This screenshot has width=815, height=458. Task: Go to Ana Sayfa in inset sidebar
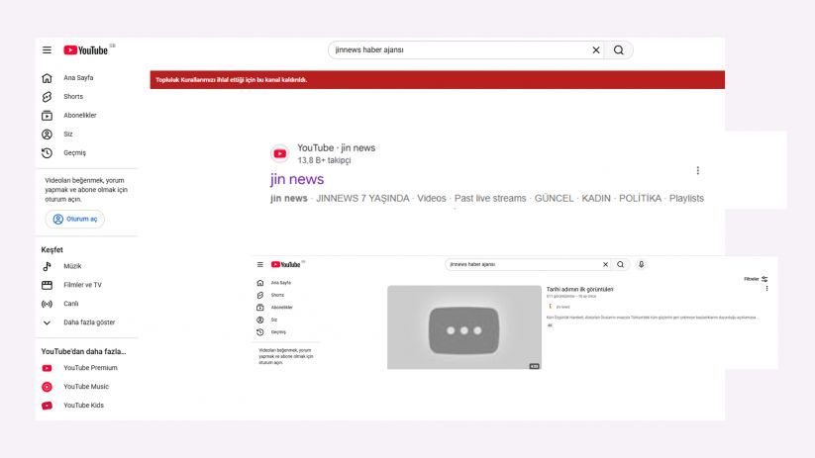[x=281, y=283]
